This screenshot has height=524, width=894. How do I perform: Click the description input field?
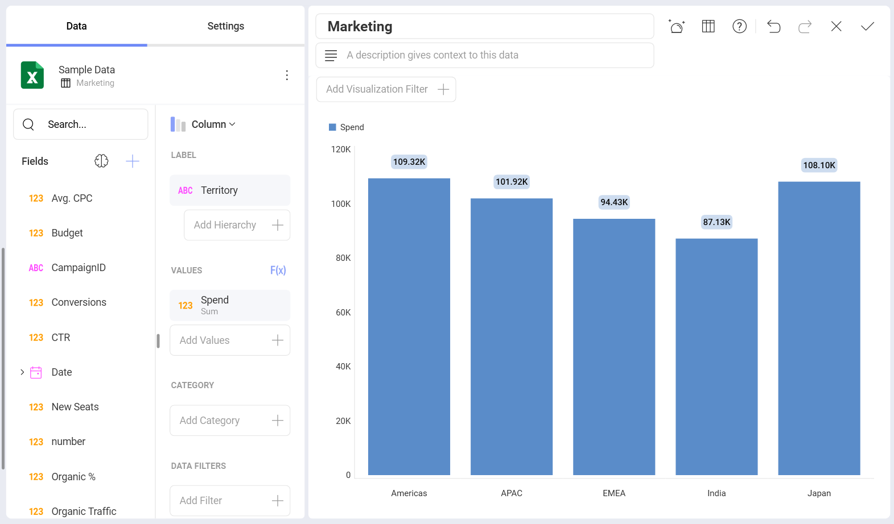485,55
